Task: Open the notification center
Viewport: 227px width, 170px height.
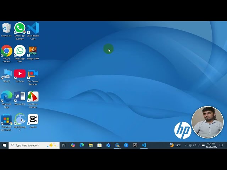Action: pos(221,145)
